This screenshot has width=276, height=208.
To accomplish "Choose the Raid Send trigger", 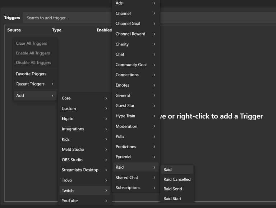I will coord(172,189).
